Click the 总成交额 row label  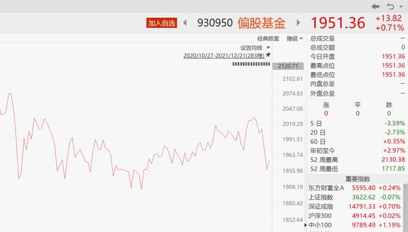point(323,48)
